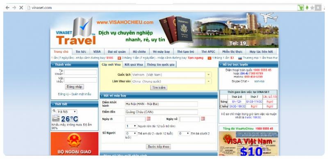Open the Thẻ tạm trú menu tab
Screen dimensions: 328x159
coord(186,51)
